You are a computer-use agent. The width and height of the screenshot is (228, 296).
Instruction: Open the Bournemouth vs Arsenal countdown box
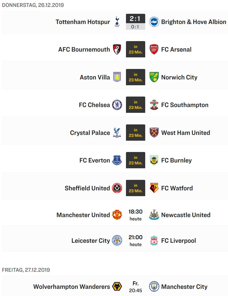coord(136,49)
